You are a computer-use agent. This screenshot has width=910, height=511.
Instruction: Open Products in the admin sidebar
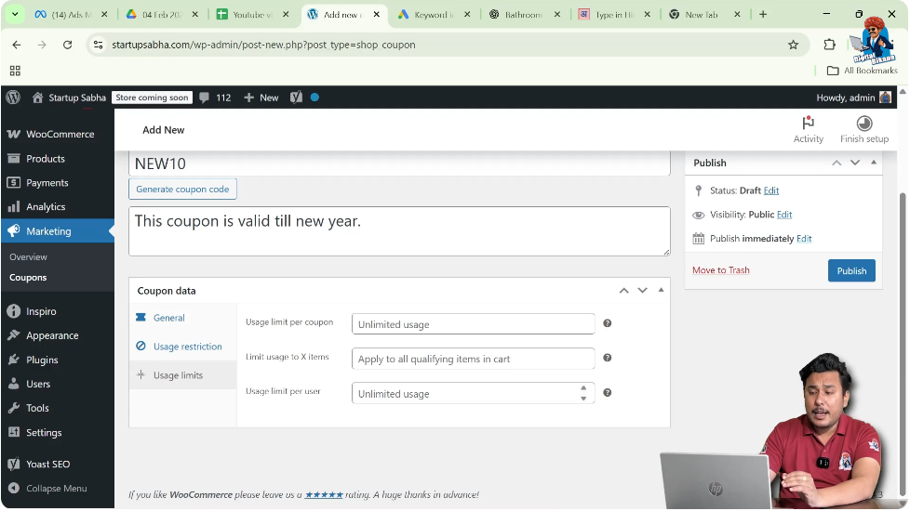(46, 159)
